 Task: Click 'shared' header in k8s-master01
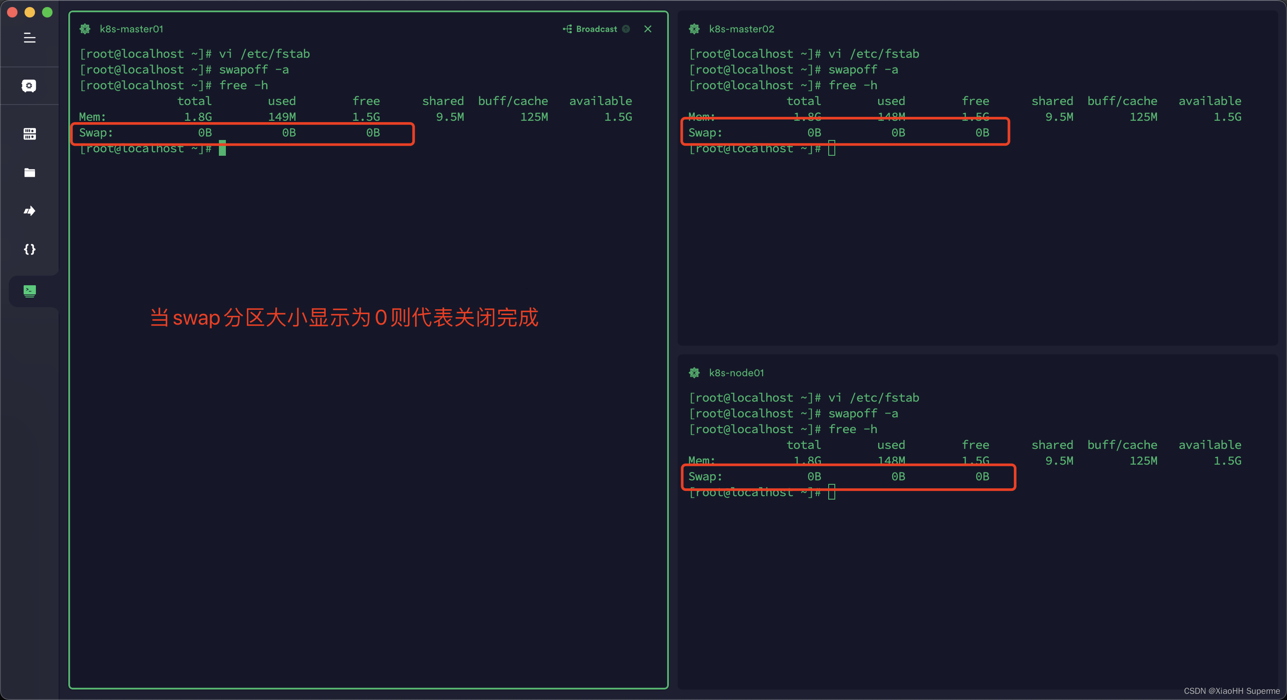coord(443,101)
